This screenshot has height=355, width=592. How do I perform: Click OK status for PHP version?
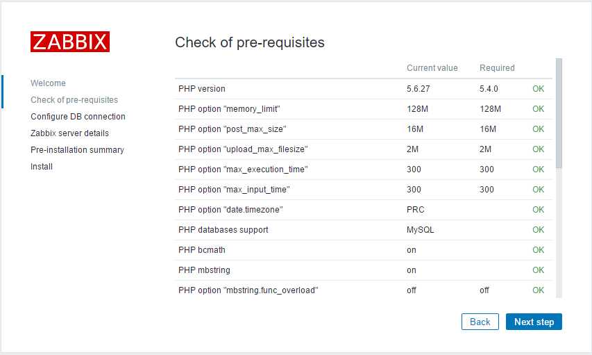pos(538,89)
